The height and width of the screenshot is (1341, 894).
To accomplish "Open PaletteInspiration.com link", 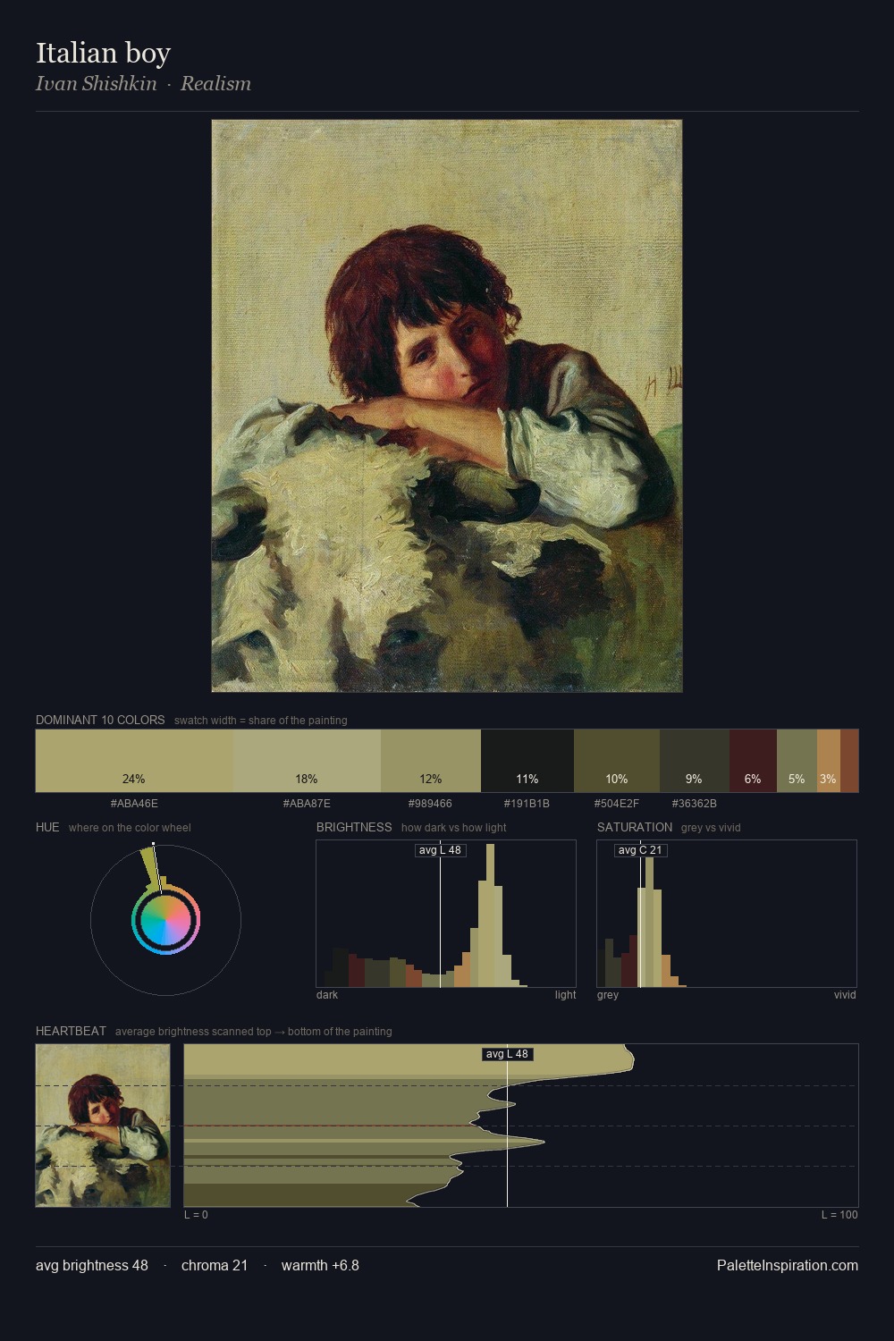I will 788,1265.
